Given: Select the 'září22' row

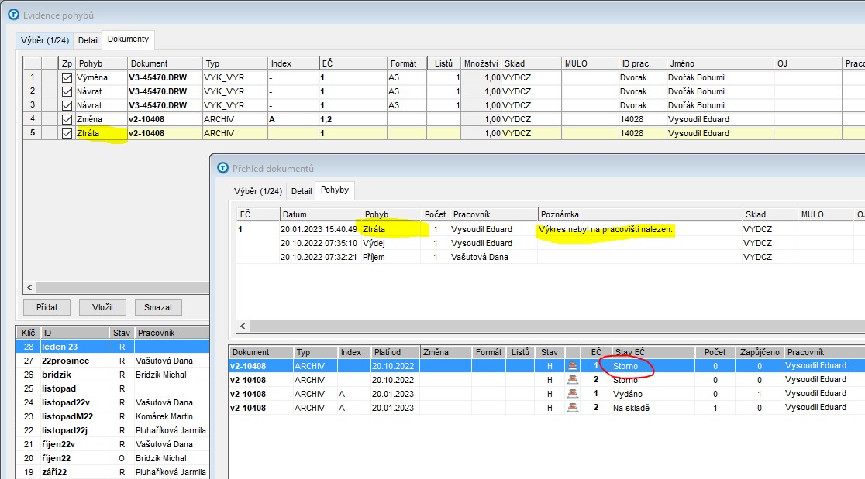Looking at the screenshot, I should (112, 472).
